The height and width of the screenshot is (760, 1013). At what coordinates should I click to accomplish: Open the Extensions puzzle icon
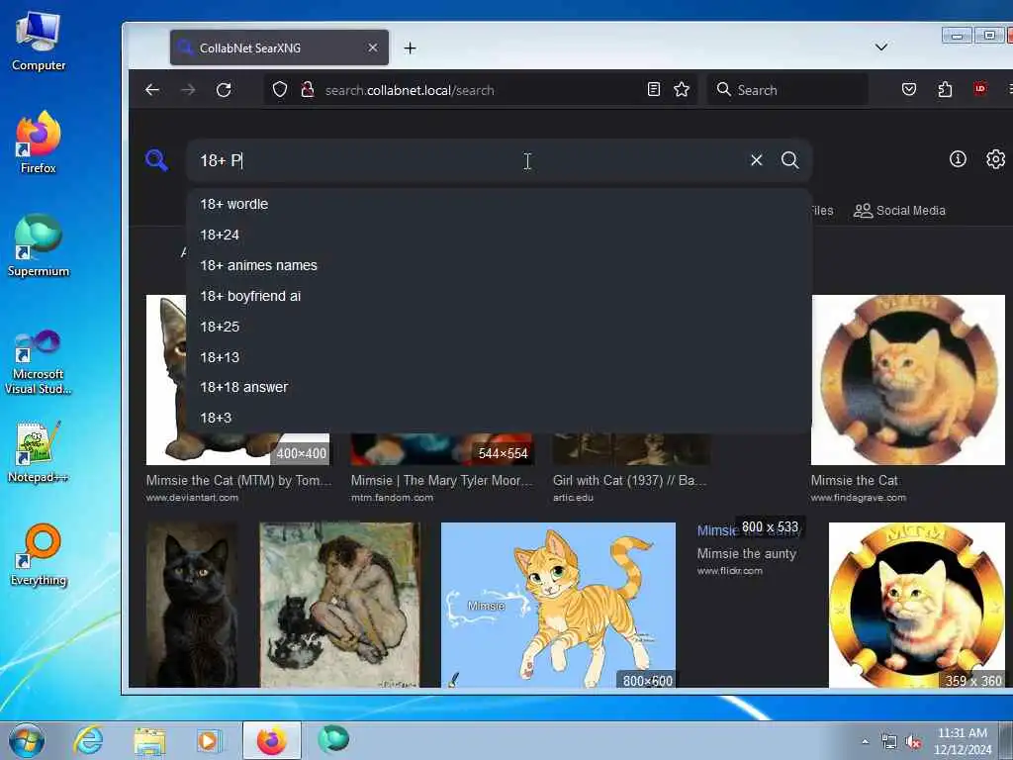coord(945,89)
